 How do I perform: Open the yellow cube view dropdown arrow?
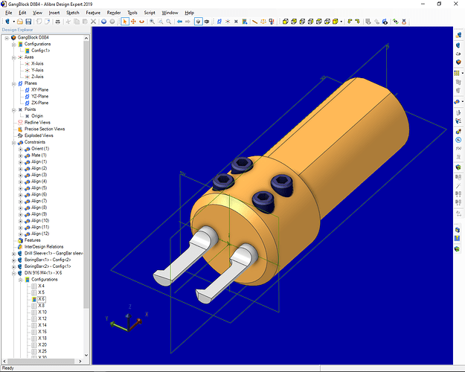click(341, 22)
